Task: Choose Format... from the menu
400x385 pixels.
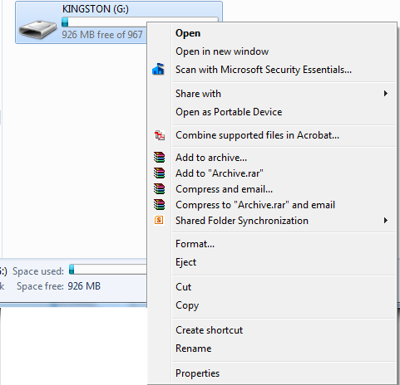Action: [x=271, y=244]
